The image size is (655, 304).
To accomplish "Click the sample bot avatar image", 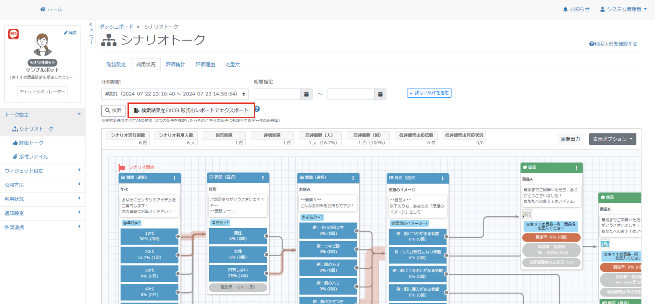I will coord(42,45).
